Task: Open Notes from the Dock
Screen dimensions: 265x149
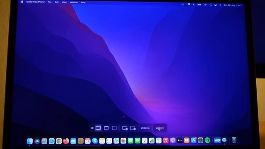Action: coord(102,141)
